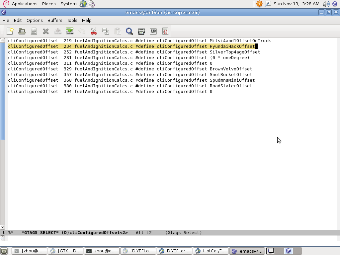Click the Copy icon in the toolbar

coord(106,31)
